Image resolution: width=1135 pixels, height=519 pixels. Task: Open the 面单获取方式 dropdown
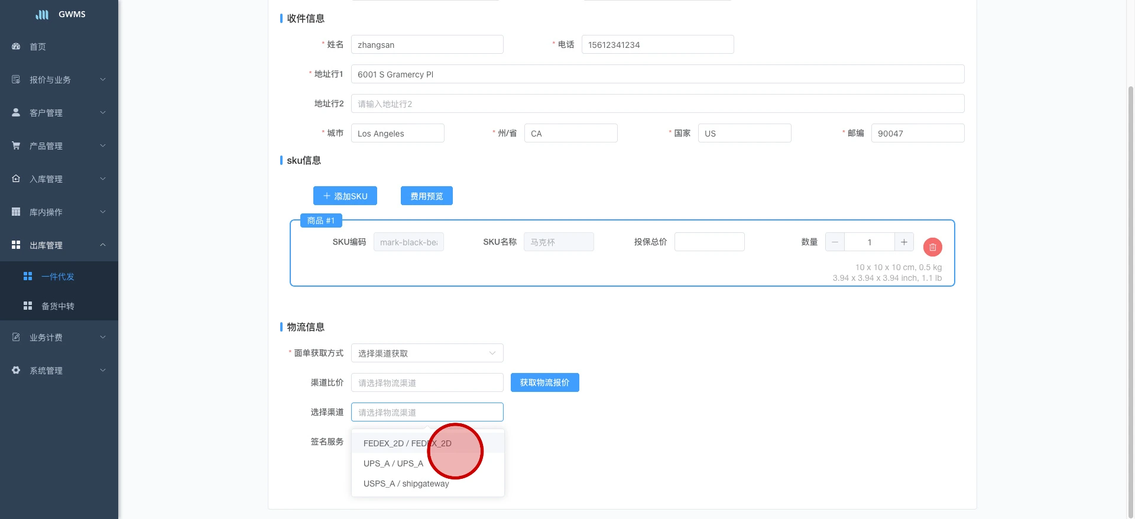[x=427, y=353]
